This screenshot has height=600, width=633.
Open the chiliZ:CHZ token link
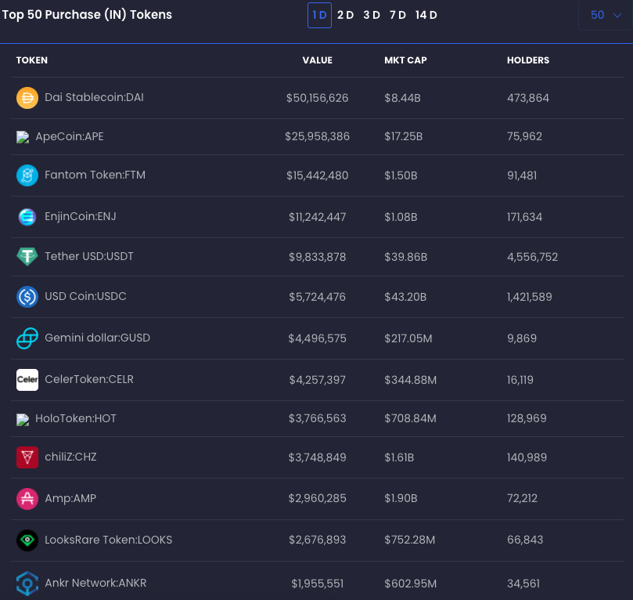70,457
